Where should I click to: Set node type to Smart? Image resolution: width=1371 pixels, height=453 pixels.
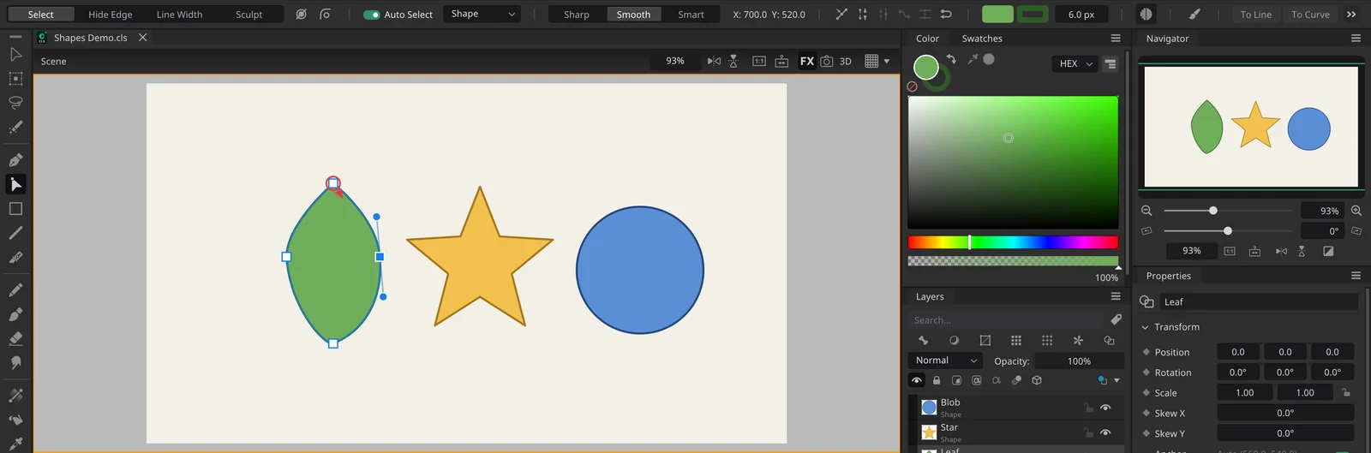(x=691, y=15)
